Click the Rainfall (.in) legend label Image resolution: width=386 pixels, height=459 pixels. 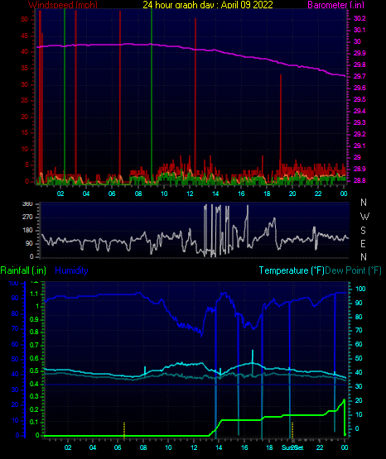tap(23, 270)
